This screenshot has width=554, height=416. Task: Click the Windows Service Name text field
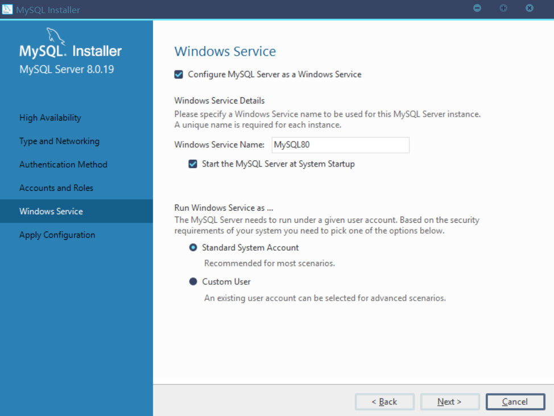(x=340, y=145)
